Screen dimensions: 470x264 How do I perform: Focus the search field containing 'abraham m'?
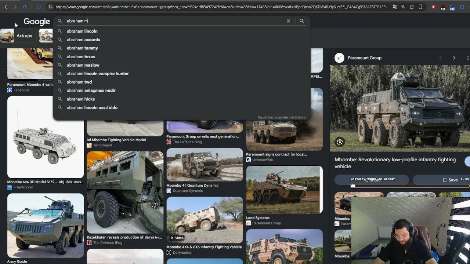(175, 21)
